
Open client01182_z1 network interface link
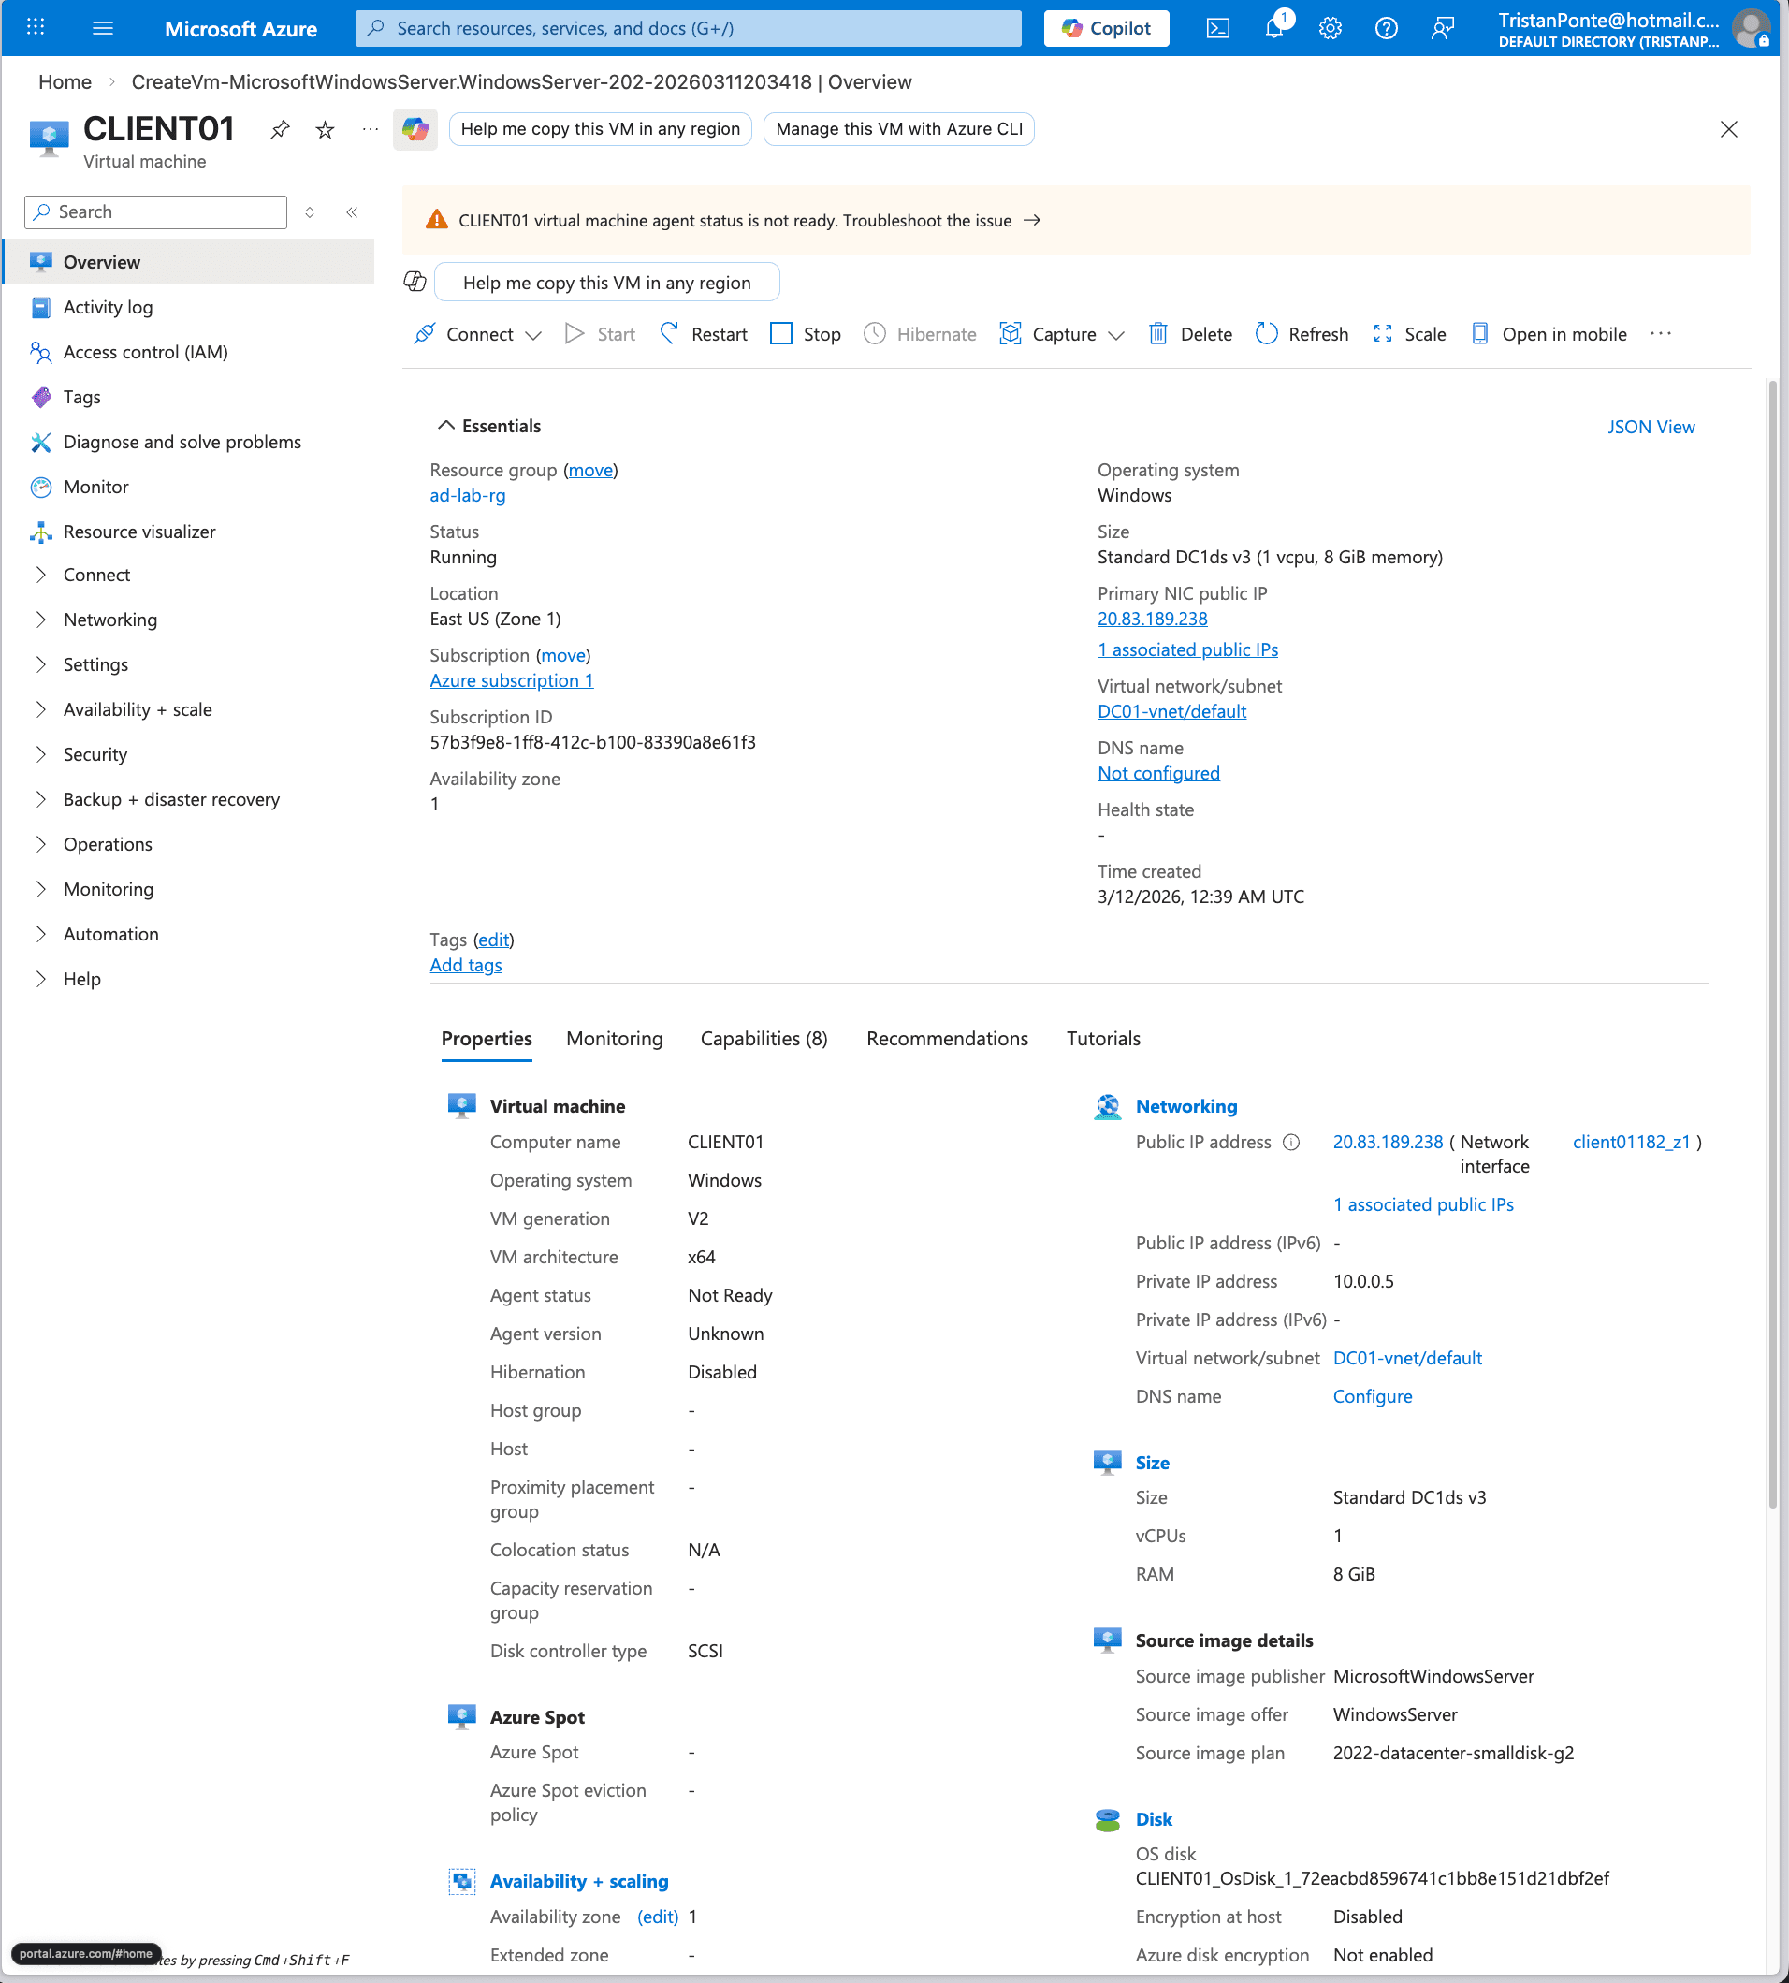click(1631, 1142)
